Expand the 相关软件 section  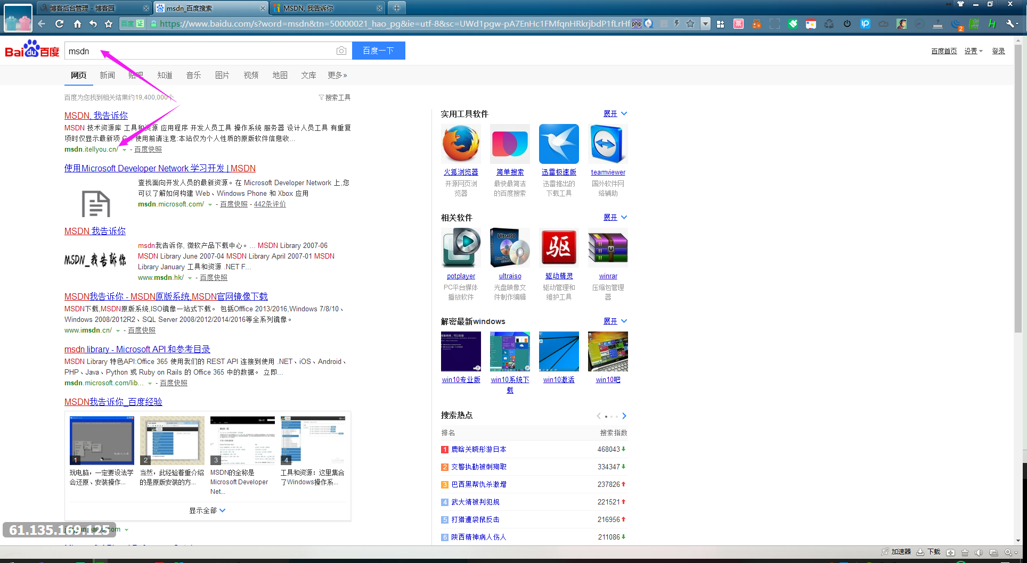(x=615, y=217)
